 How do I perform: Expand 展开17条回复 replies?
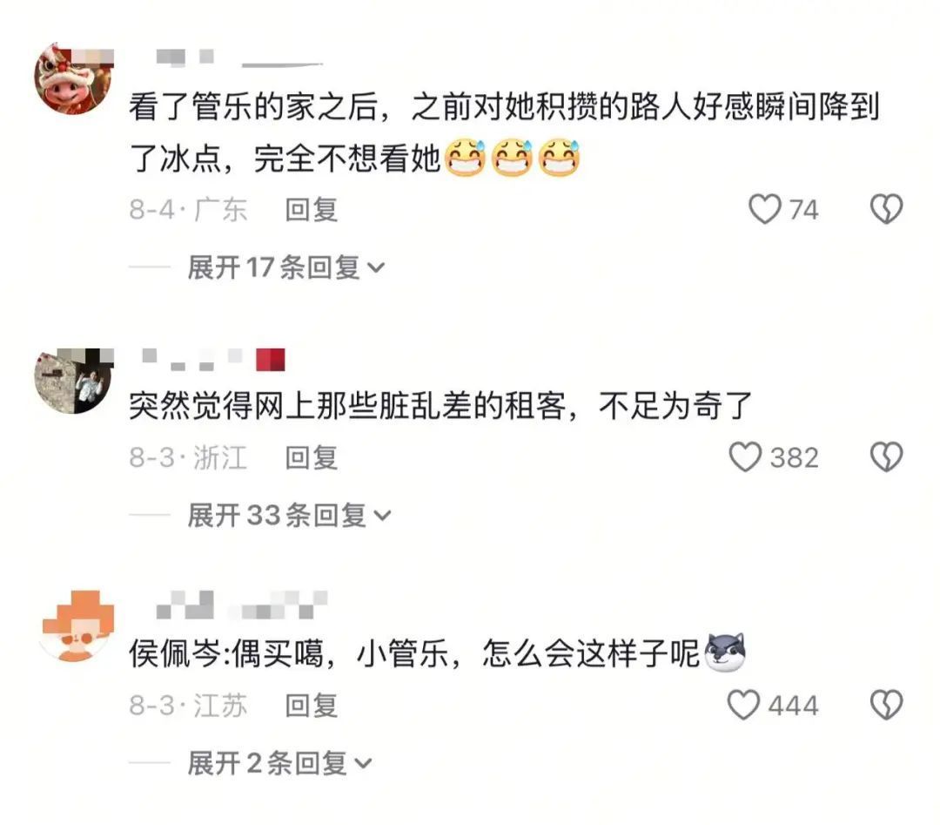286,267
